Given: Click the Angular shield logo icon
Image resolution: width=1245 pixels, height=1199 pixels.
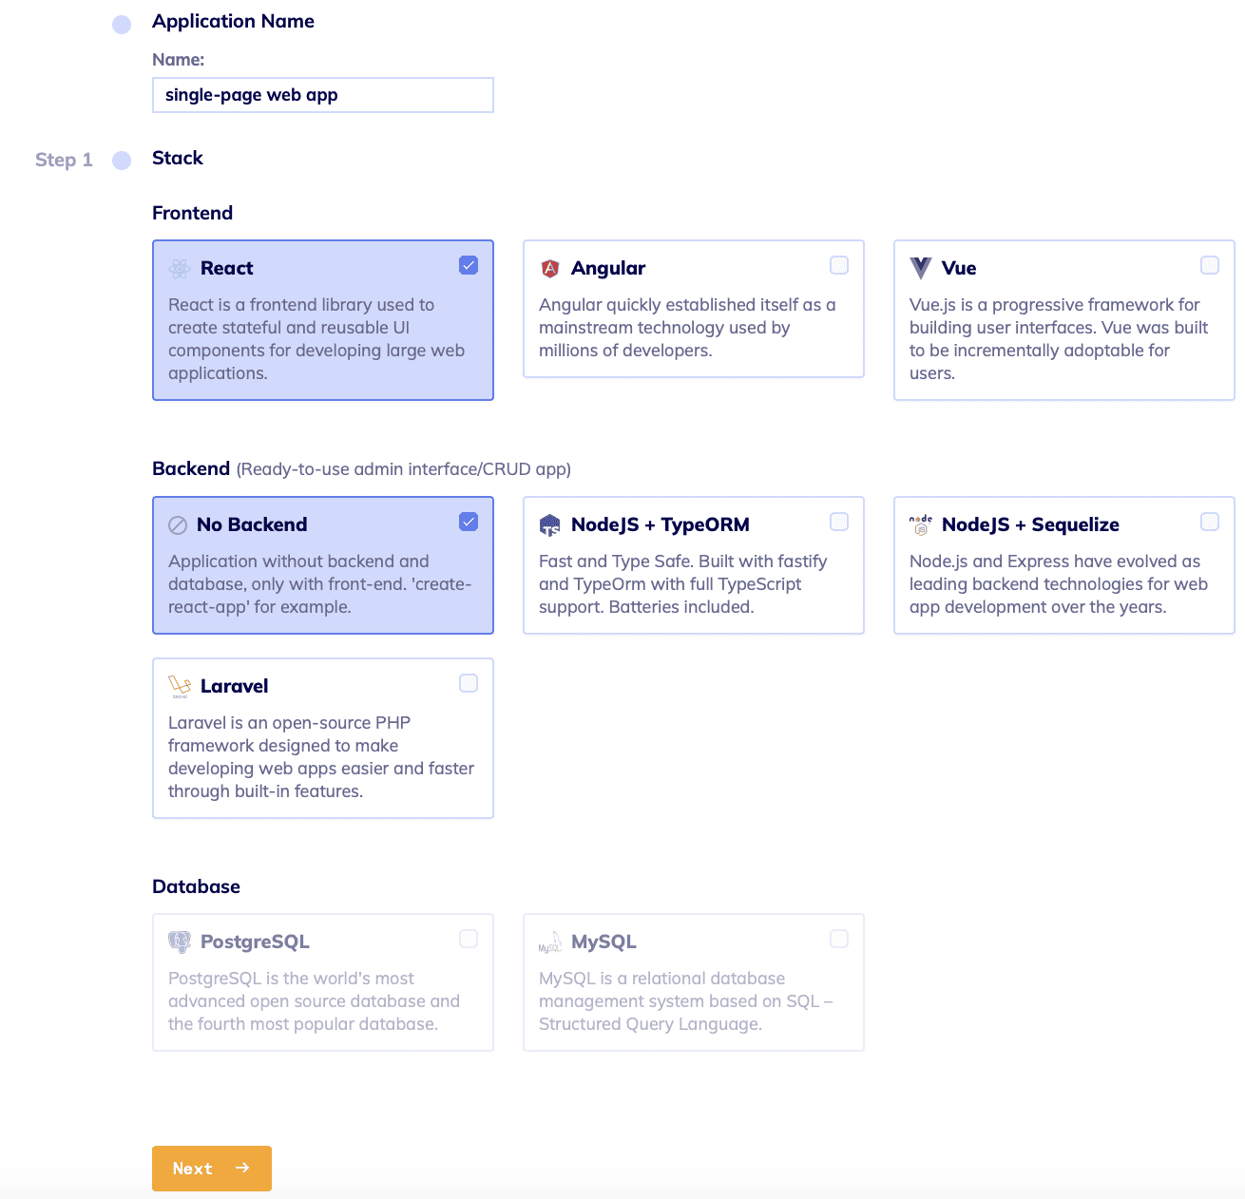Looking at the screenshot, I should (x=550, y=267).
